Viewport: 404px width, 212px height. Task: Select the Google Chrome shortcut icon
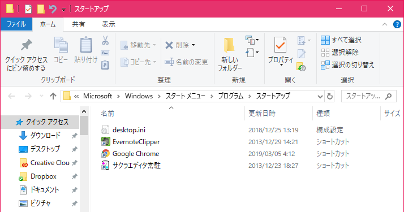[105, 154]
